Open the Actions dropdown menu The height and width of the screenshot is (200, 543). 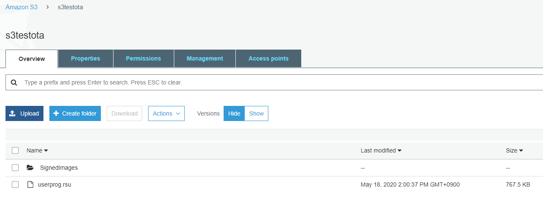tap(166, 113)
